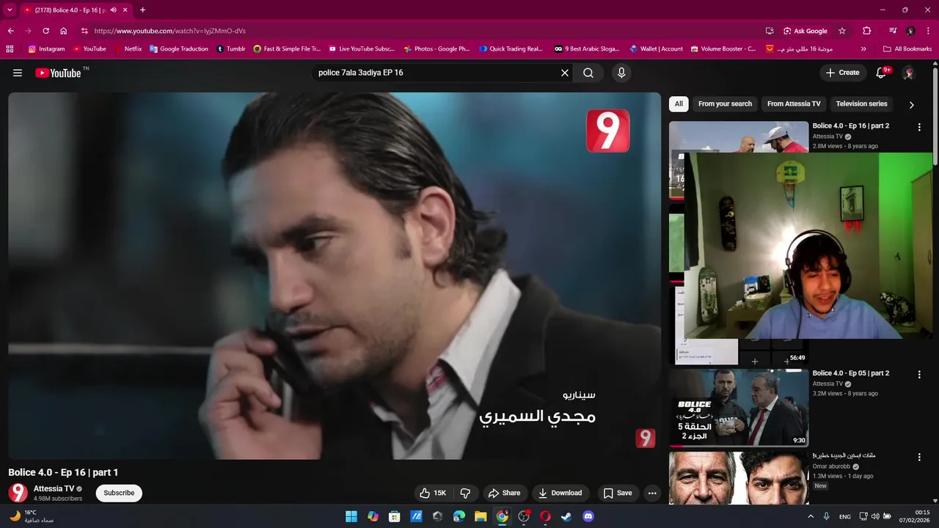939x528 pixels.
Task: Submit search with magnifier button
Action: 588,73
